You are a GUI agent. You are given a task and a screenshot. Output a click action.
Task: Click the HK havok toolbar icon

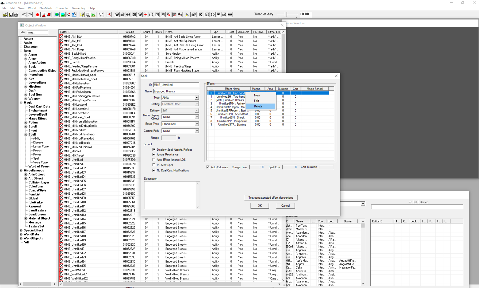click(68, 15)
